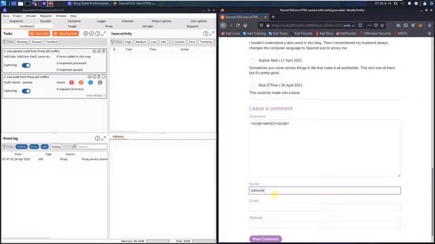435x244 pixels.
Task: Click the grey info issues indicator
Action: coord(100,83)
